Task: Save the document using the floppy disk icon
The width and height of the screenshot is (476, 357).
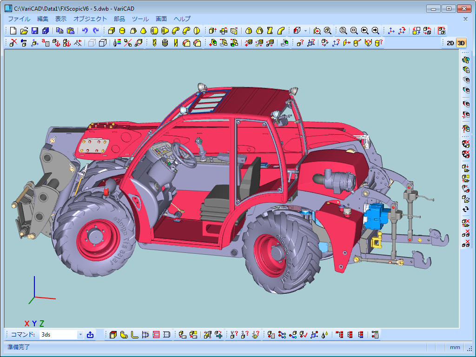Action: click(34, 31)
